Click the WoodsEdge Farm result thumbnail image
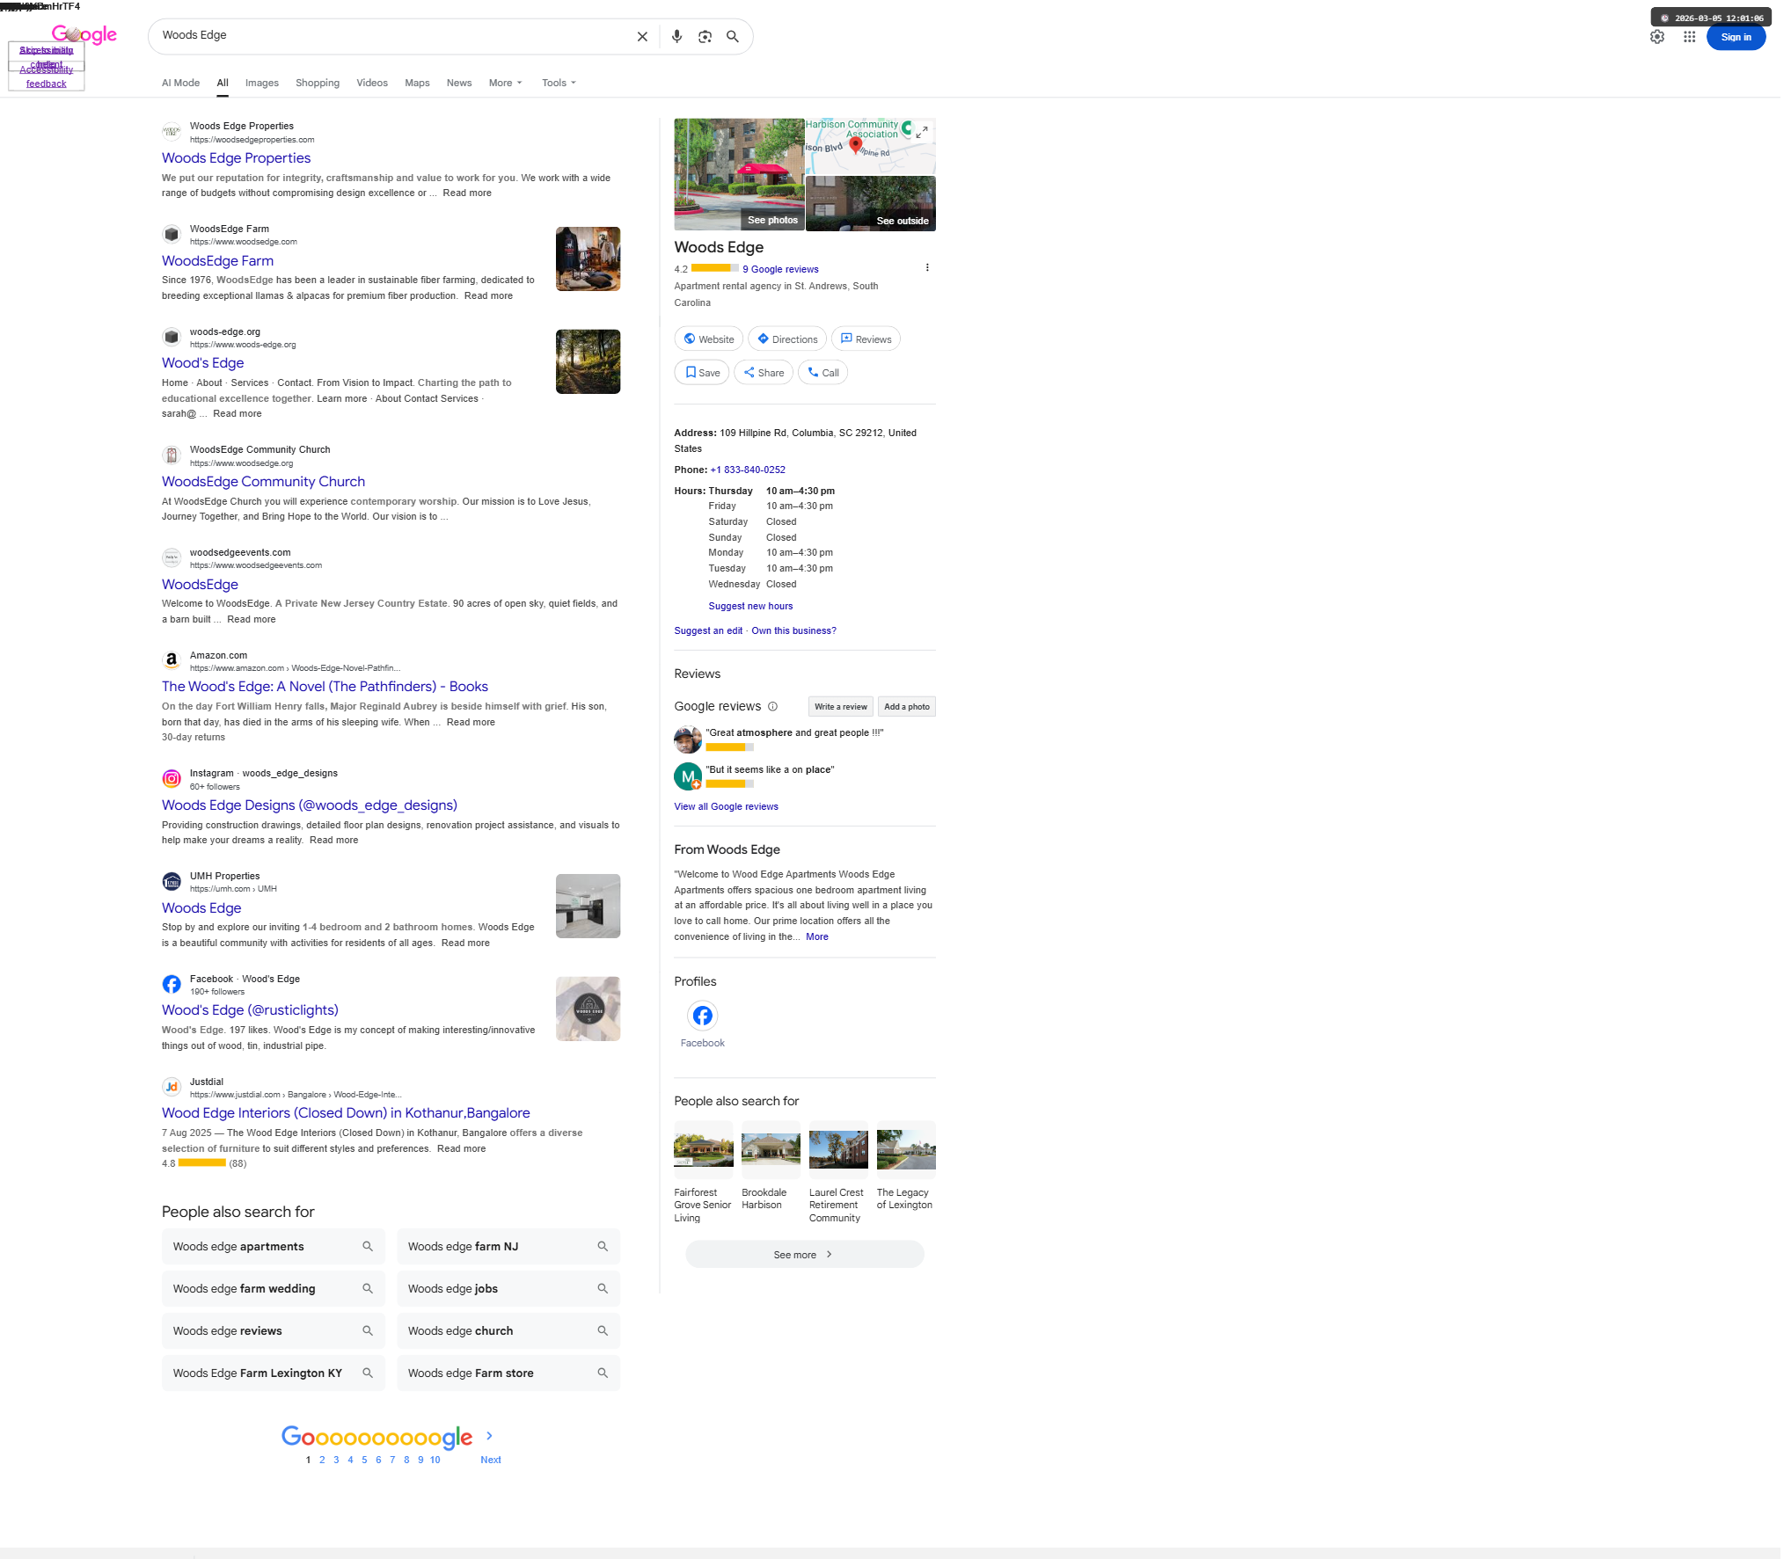Image resolution: width=1791 pixels, height=1559 pixels. 588,259
